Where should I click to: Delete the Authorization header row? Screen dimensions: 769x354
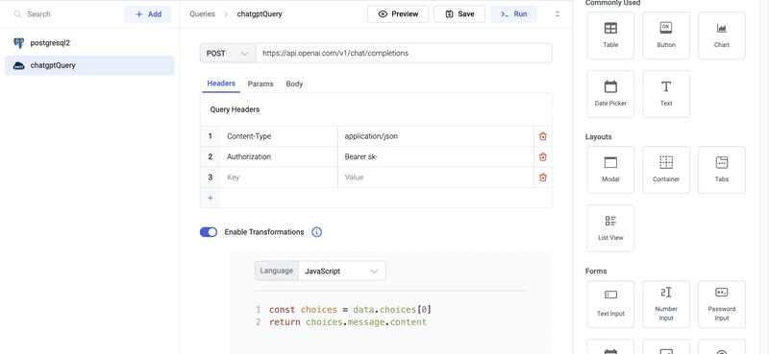pos(543,157)
